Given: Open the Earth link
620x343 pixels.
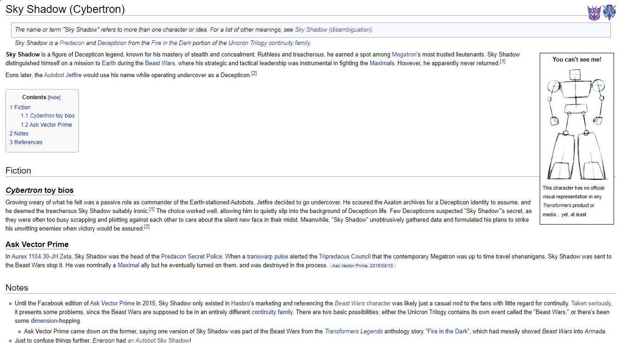Looking at the screenshot, I should (x=109, y=63).
